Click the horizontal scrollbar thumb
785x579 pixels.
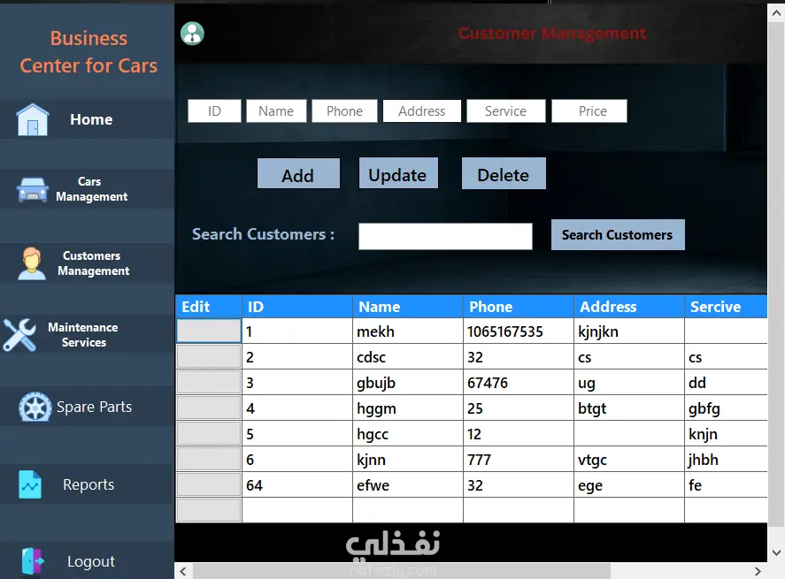coord(402,571)
